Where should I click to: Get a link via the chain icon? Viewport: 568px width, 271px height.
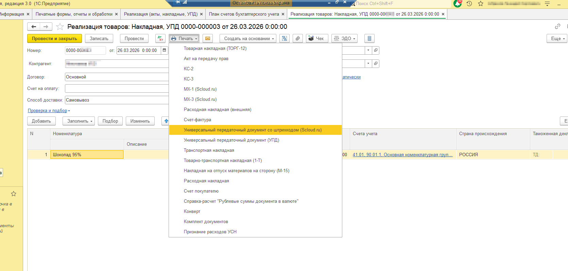click(x=557, y=26)
